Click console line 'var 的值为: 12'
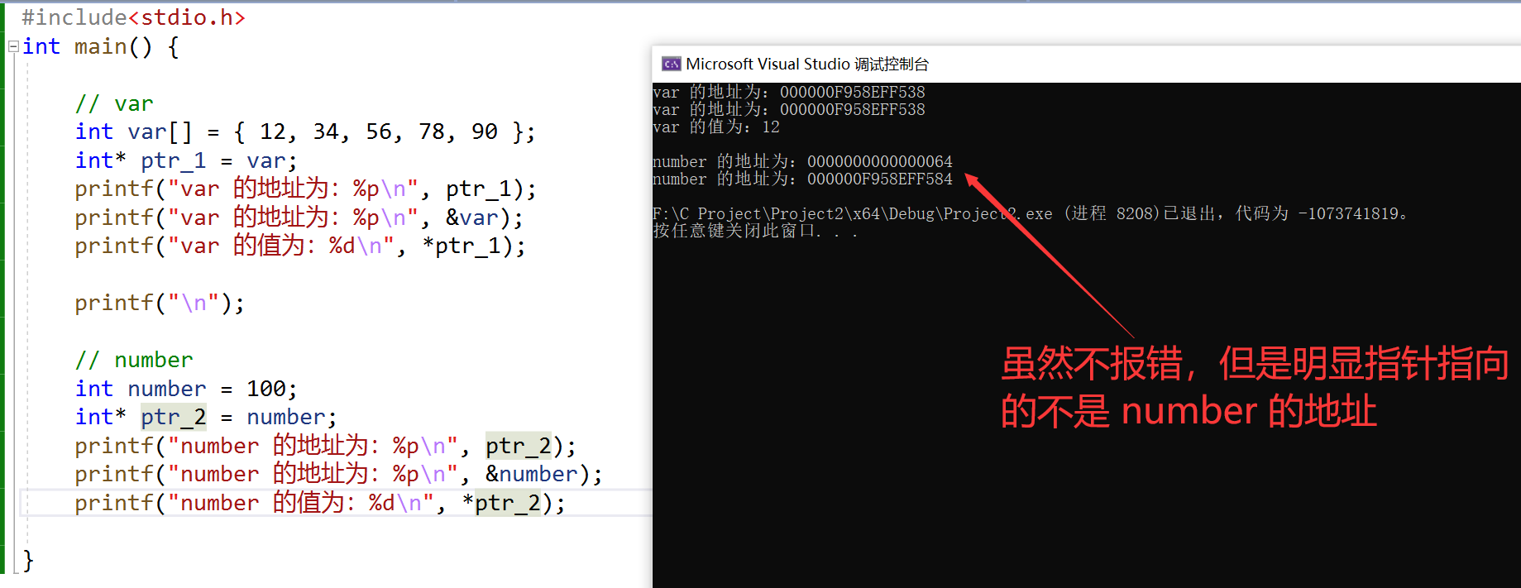Viewport: 1521px width, 588px height. coord(716,127)
